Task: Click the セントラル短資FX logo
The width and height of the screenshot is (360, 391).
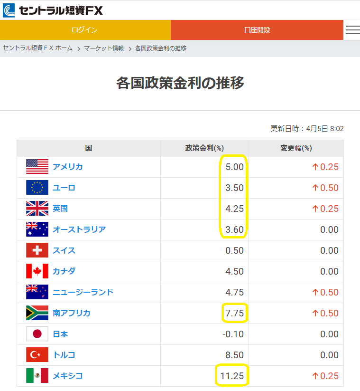Action: pos(53,10)
